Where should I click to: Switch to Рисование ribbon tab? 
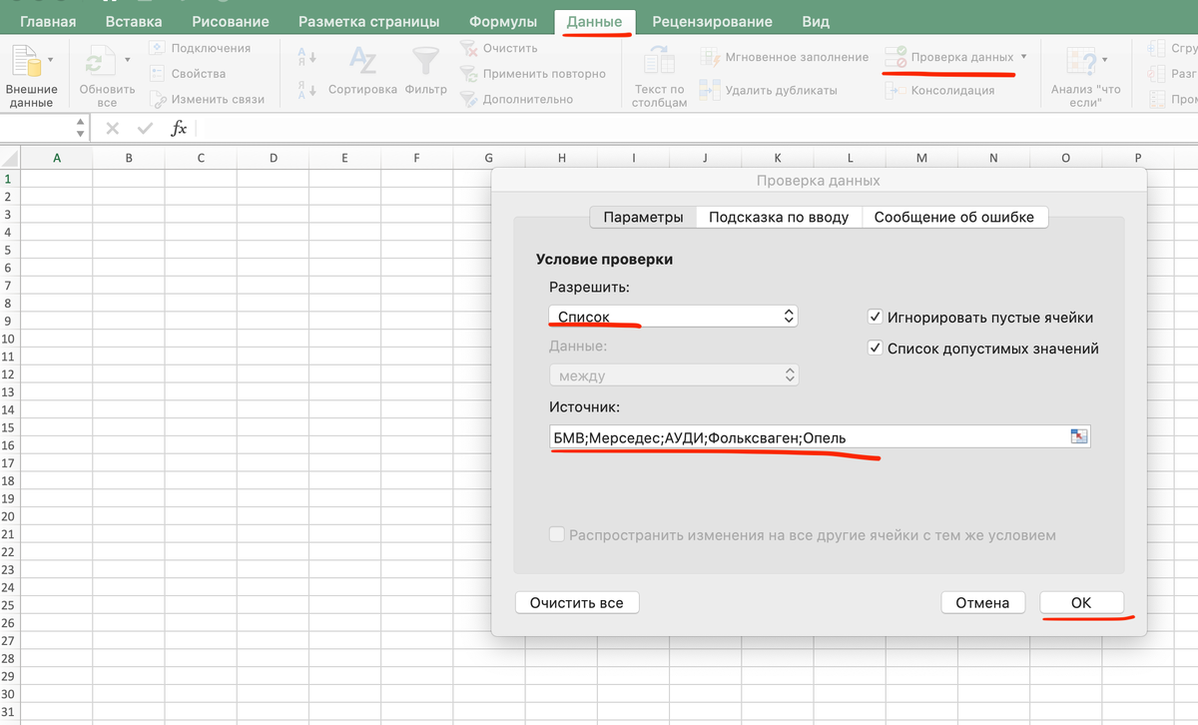(231, 21)
